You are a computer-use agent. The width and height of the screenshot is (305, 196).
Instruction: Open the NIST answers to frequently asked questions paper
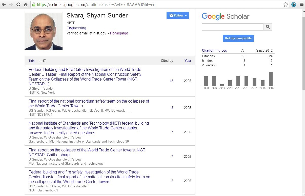click(x=89, y=128)
